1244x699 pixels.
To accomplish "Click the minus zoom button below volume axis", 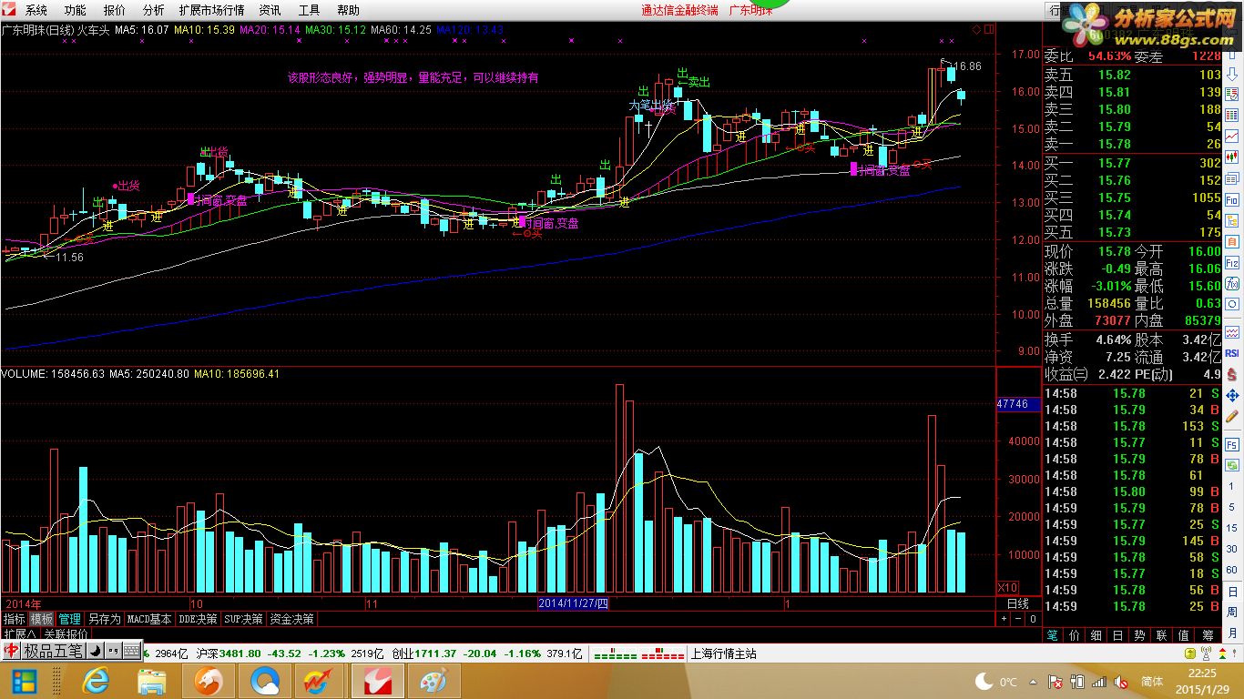I will pyautogui.click(x=1018, y=619).
